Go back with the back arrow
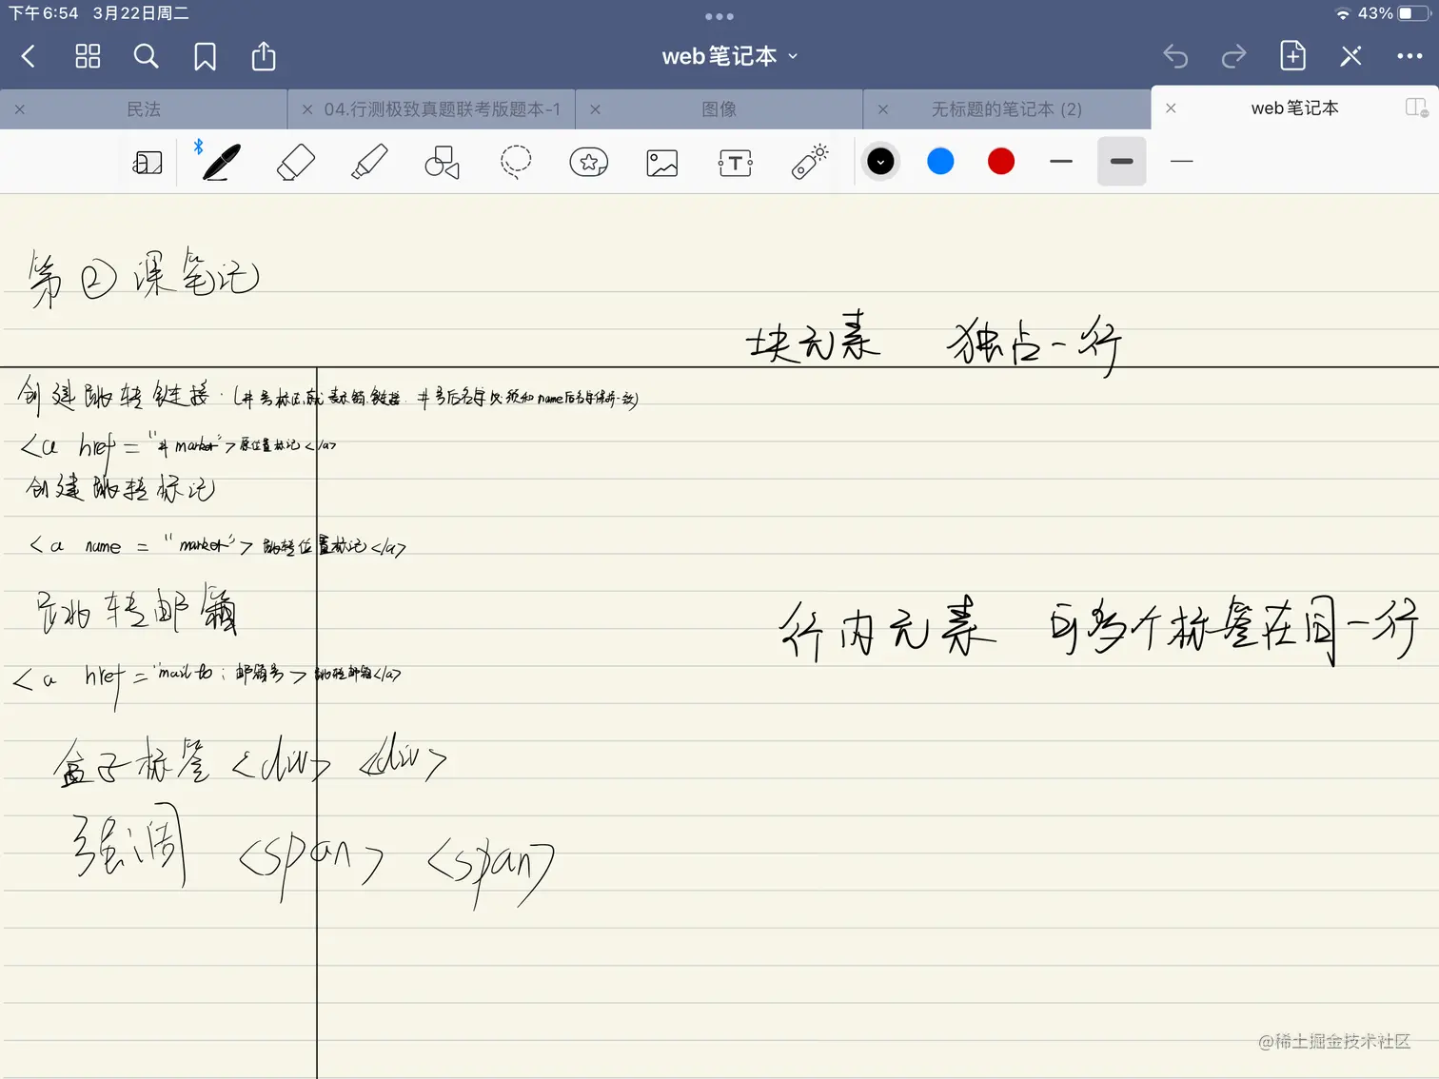The image size is (1439, 1079). click(29, 57)
